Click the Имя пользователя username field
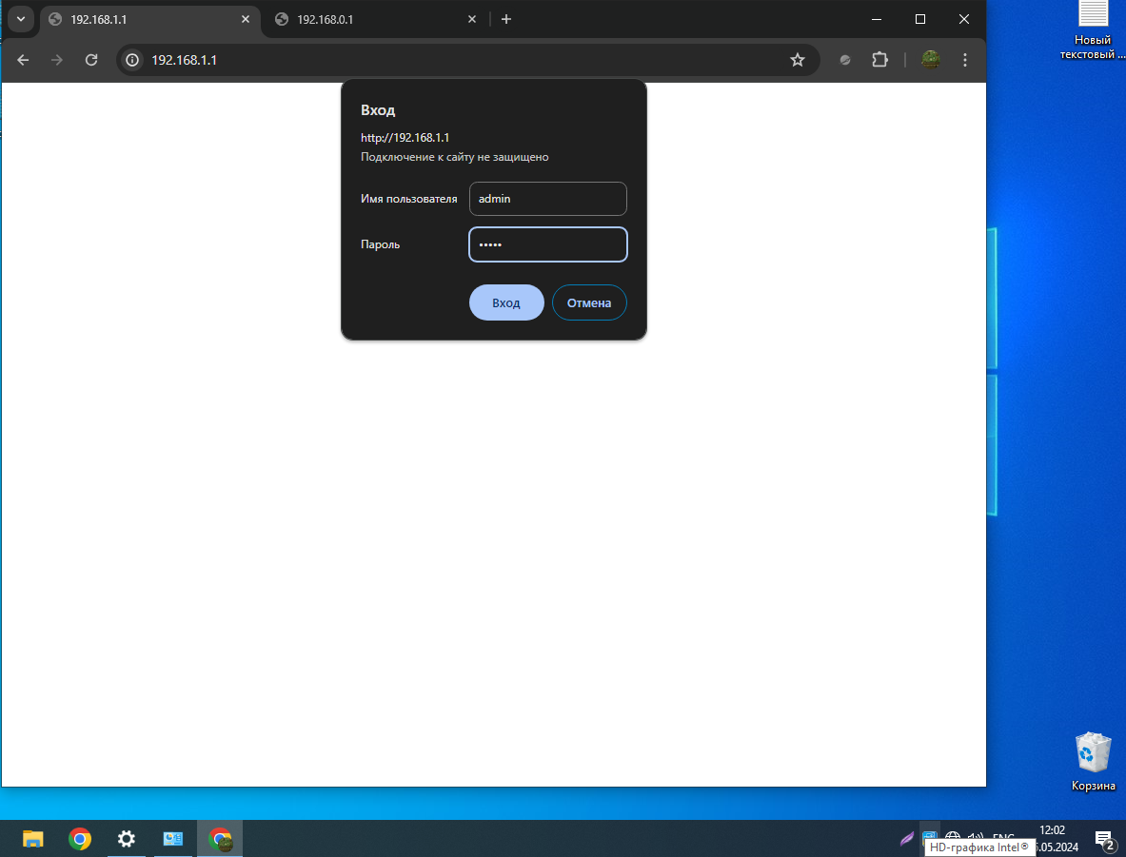The height and width of the screenshot is (857, 1126). click(x=548, y=199)
